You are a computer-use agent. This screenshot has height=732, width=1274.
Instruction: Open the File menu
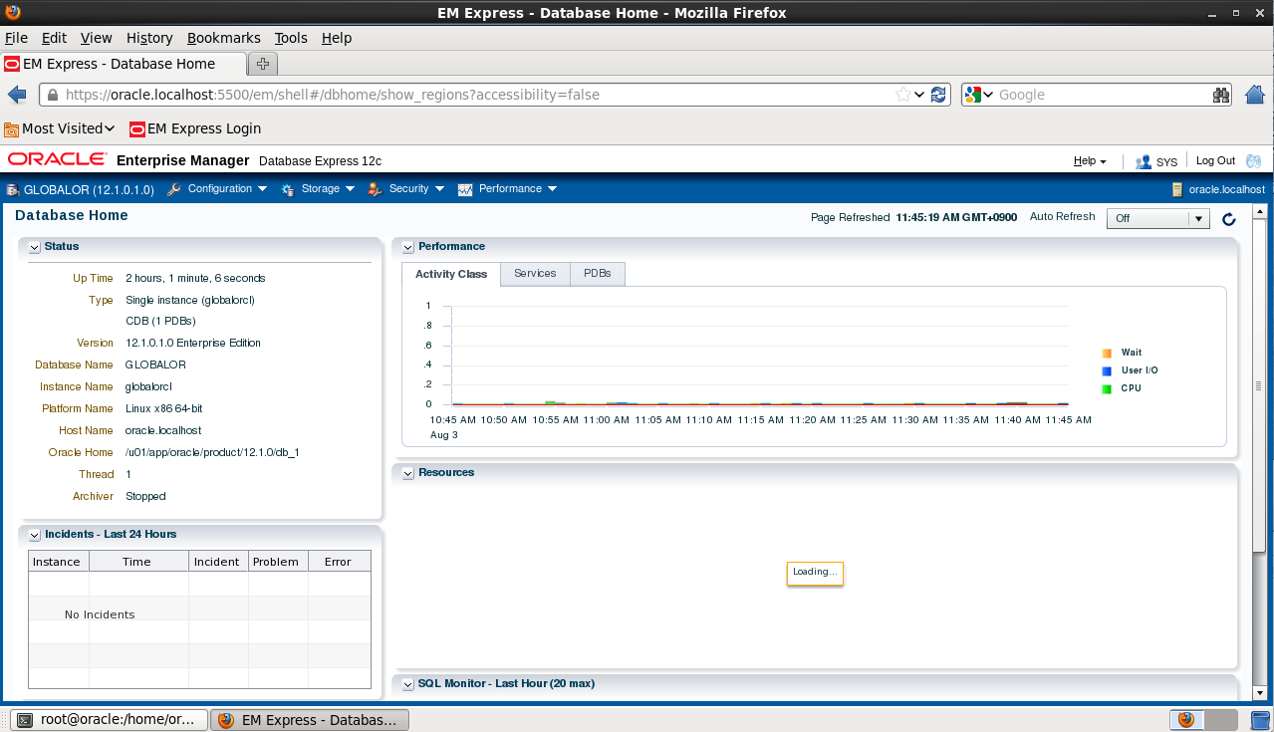click(16, 38)
